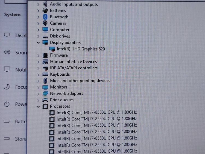Screen dimensions: 205x154
Task: Click the Batteries category icon
Action: tap(45, 11)
